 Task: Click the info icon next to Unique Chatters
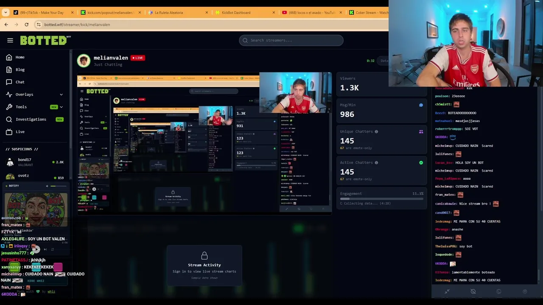click(x=376, y=131)
